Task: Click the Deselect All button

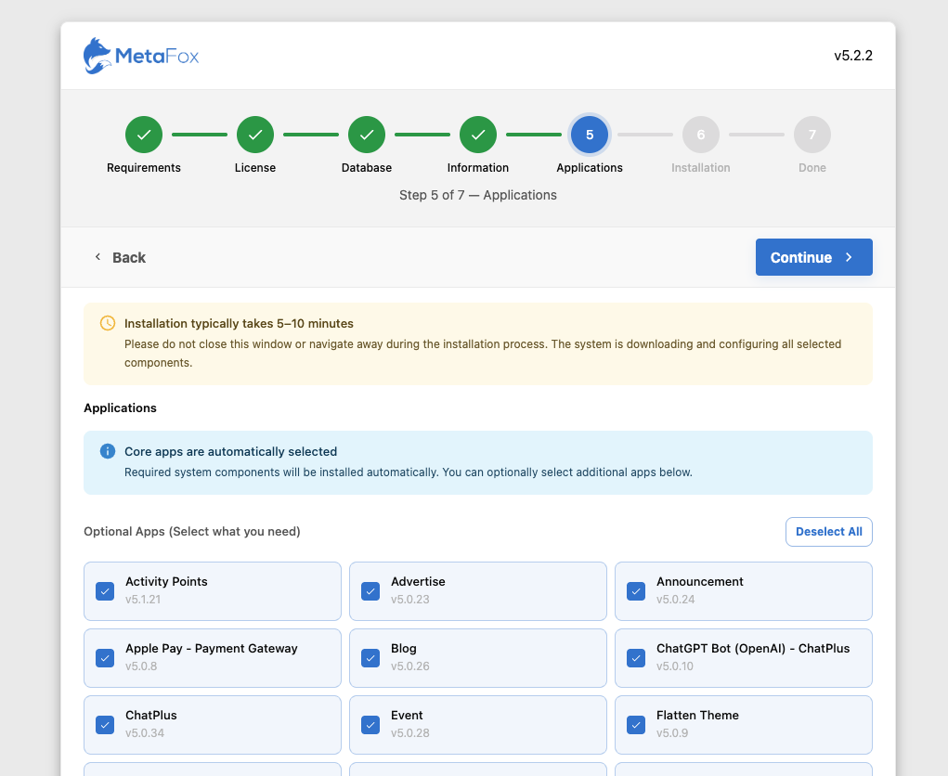Action: [828, 532]
